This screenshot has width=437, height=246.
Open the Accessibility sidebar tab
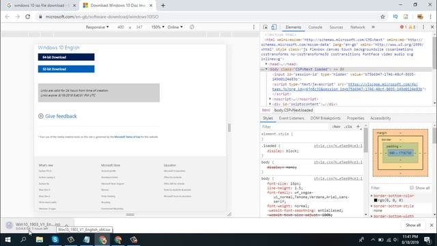coord(380,118)
